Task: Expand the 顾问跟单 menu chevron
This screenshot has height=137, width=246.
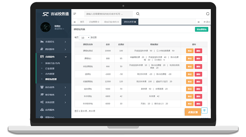Action: coord(65,49)
